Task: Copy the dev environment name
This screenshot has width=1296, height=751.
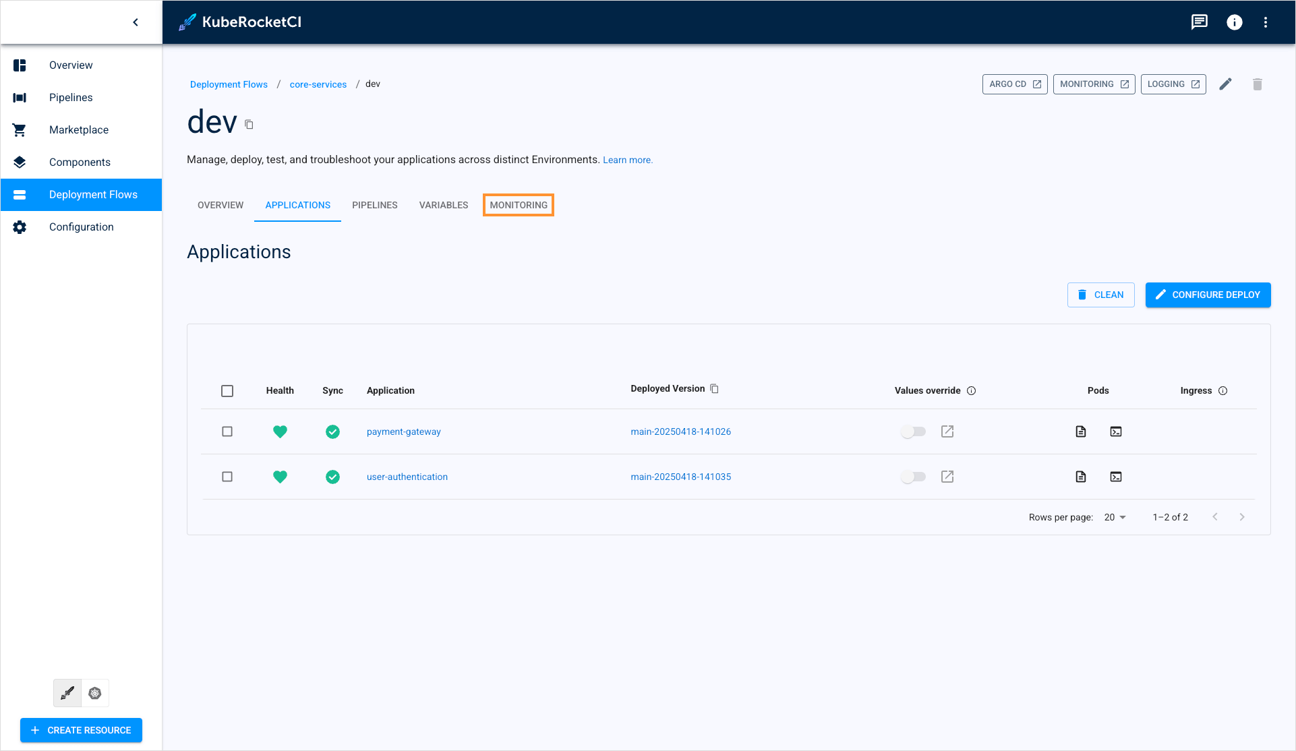Action: (x=249, y=124)
